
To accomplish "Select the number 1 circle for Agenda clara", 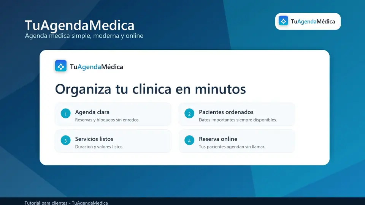I will pos(66,114).
